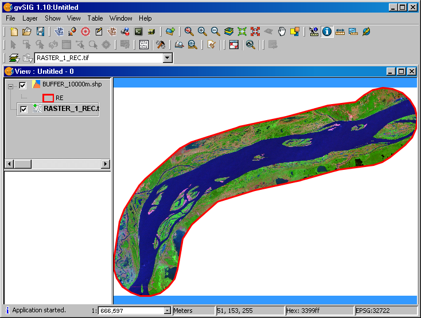421x318 pixels.
Task: Click the red RE legend symbol
Action: point(48,98)
